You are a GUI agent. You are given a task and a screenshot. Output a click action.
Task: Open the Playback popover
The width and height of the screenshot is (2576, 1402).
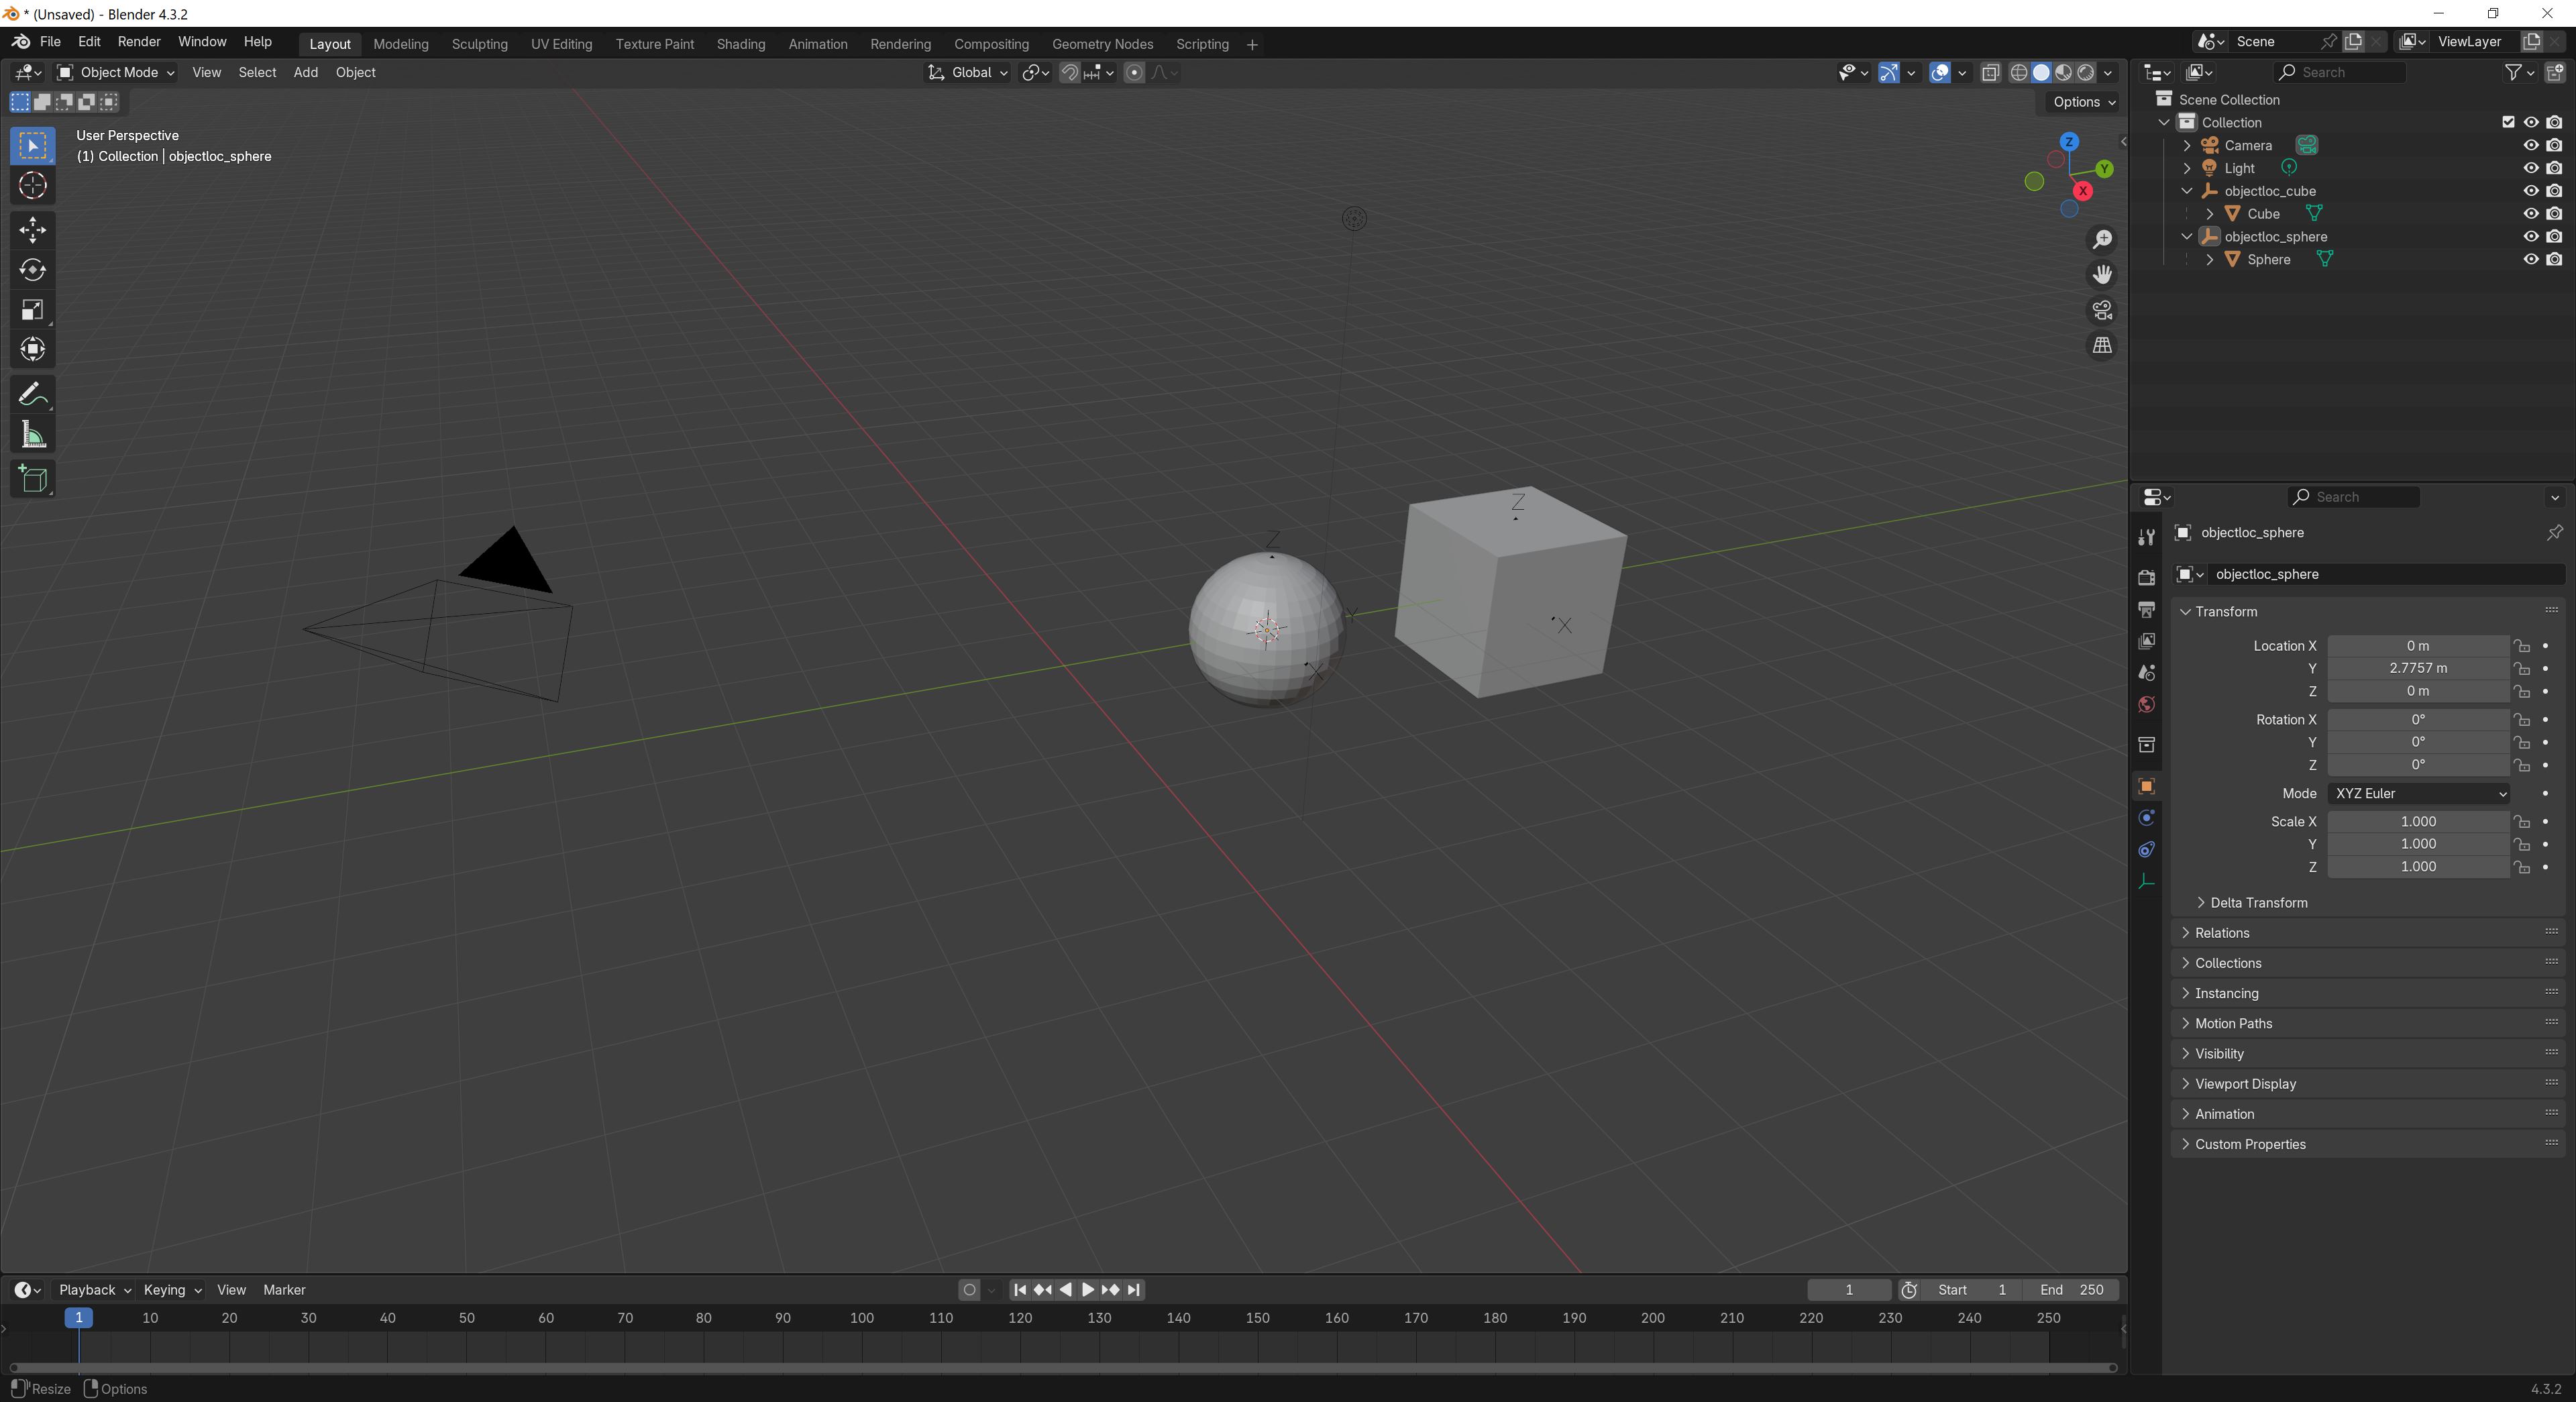(x=95, y=1290)
